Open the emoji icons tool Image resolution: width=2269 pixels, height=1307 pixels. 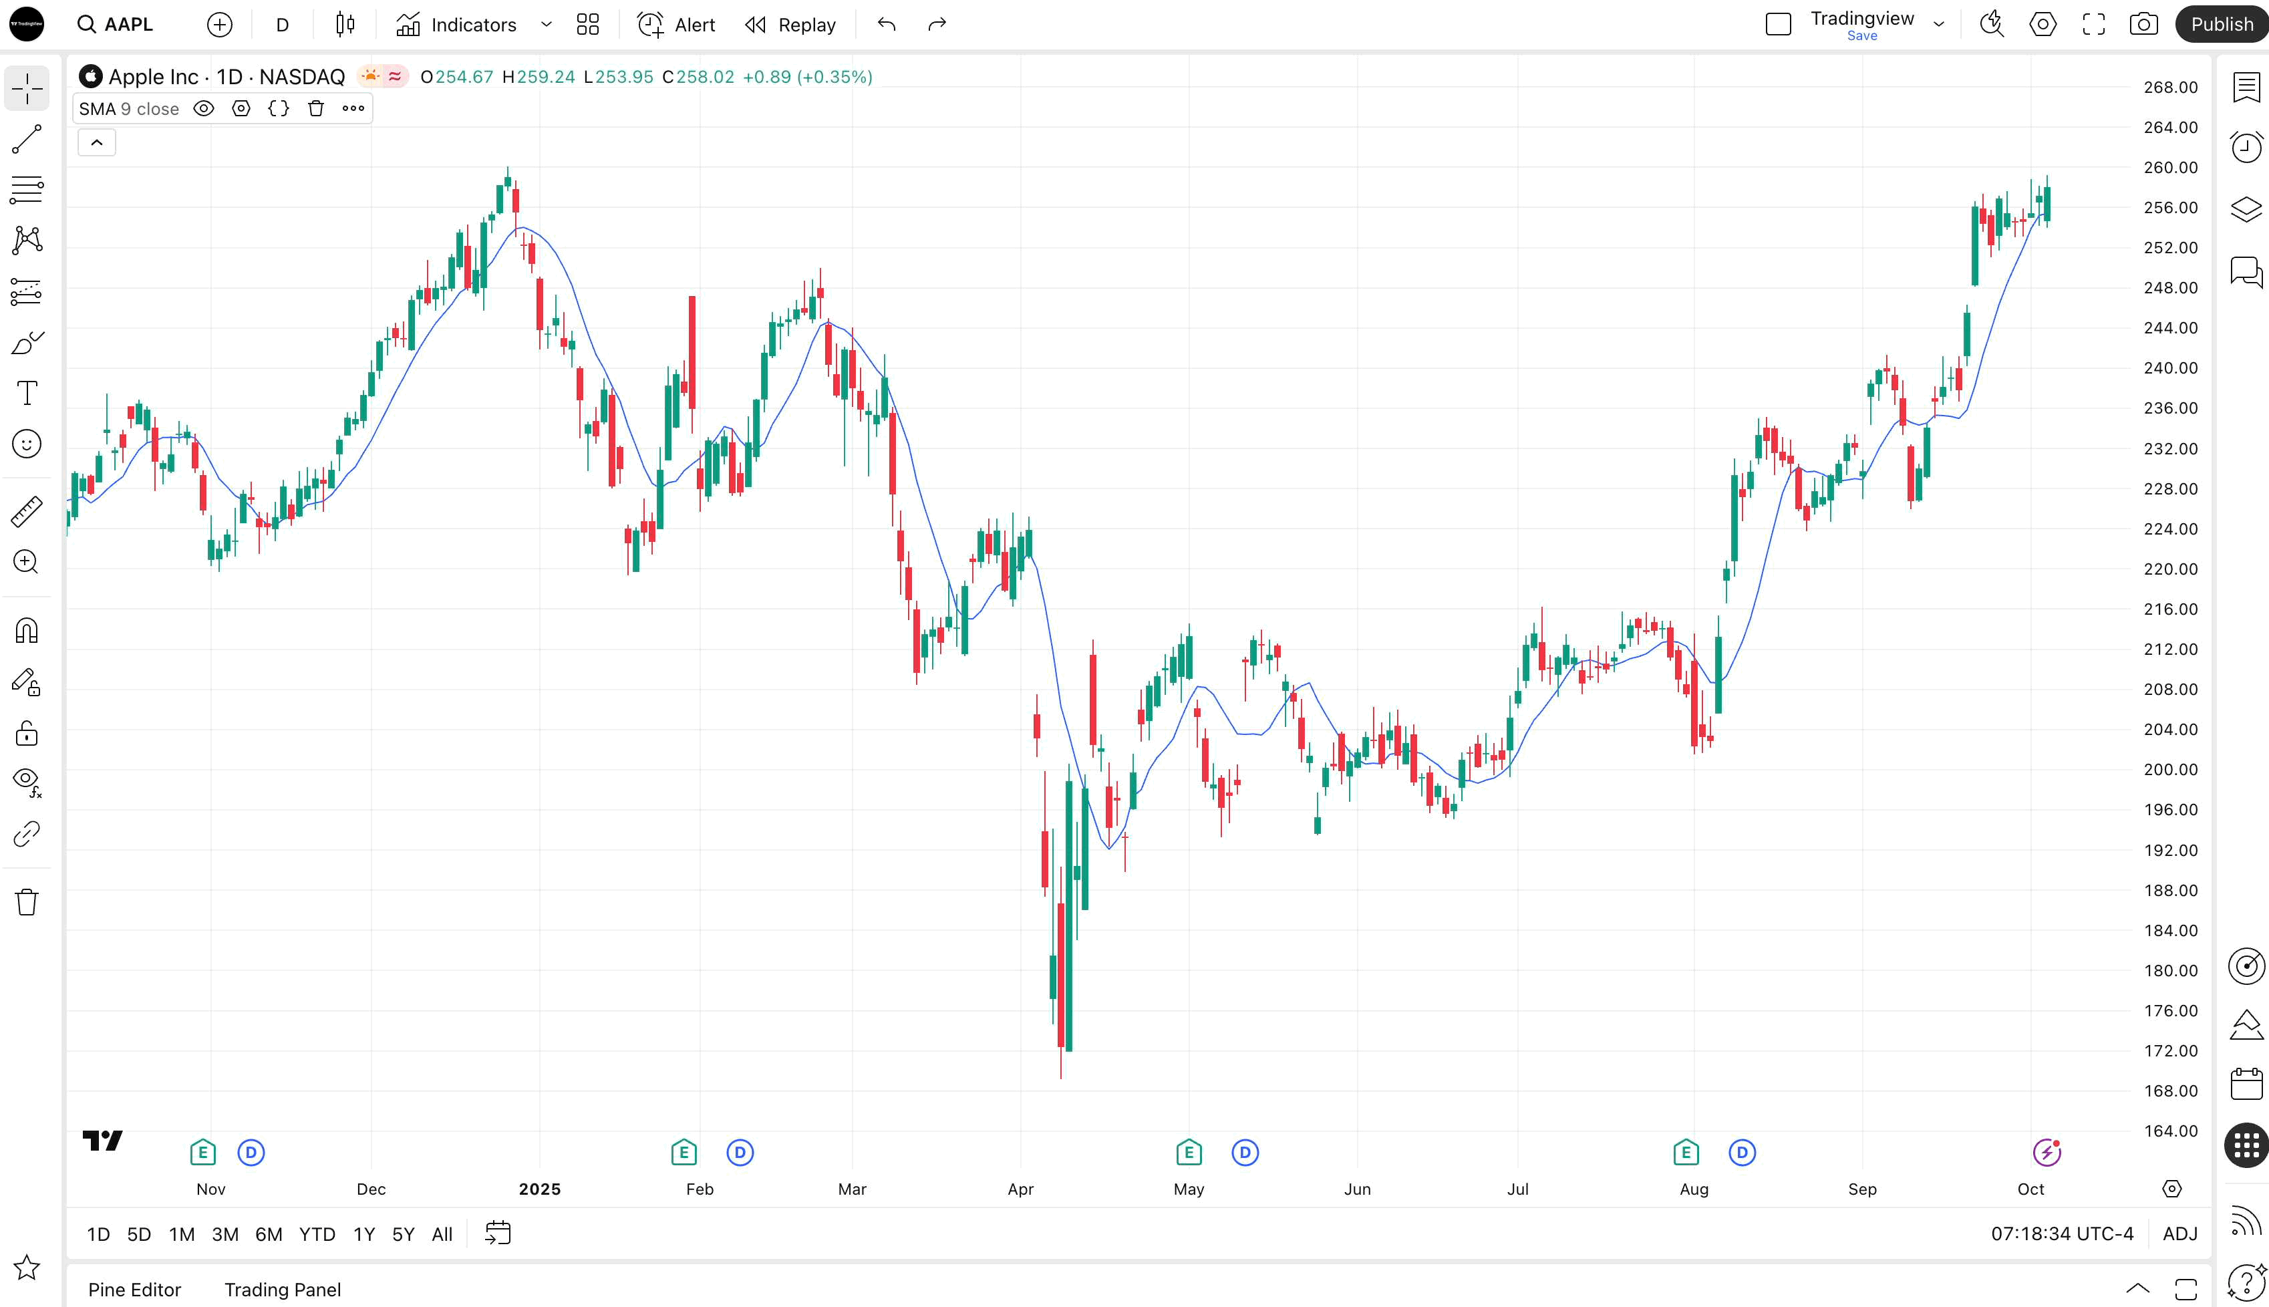click(x=27, y=444)
